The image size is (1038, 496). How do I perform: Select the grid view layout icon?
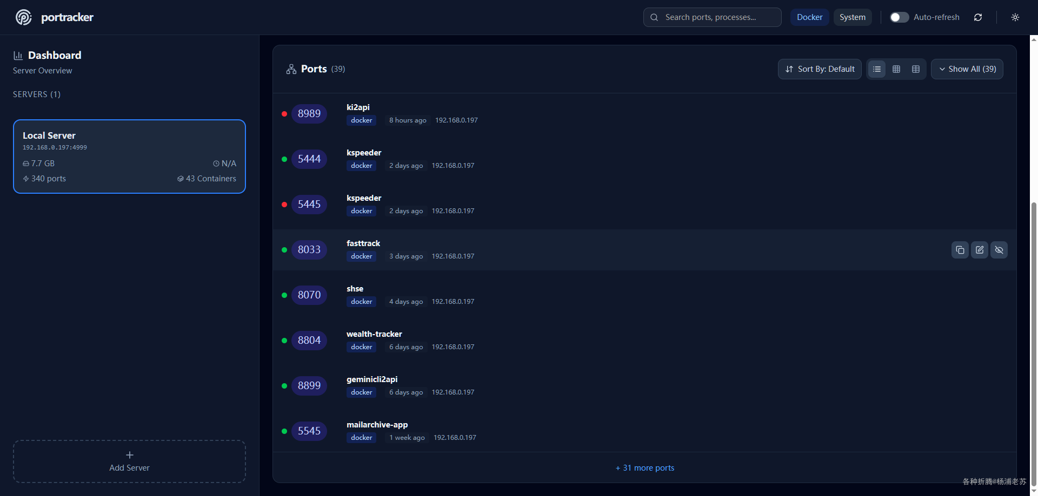click(896, 69)
